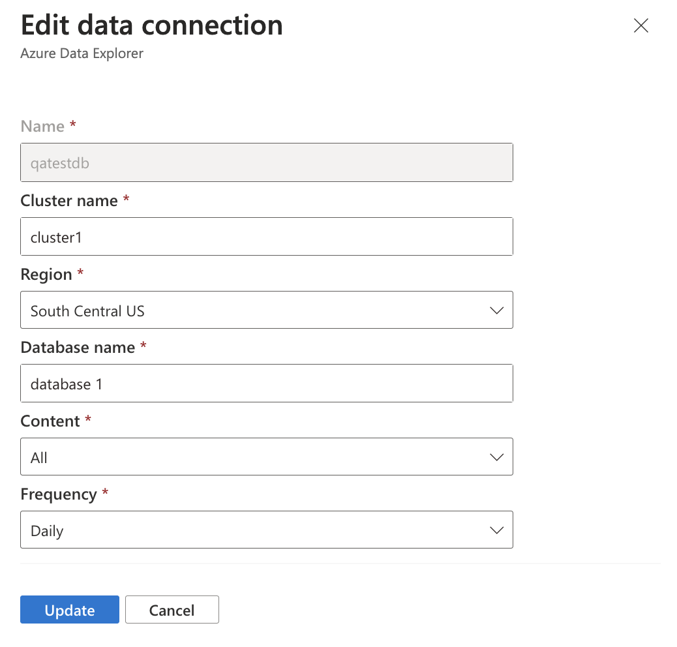The image size is (677, 647).
Task: Click the Azure Data Explorer subtitle
Action: pos(82,53)
